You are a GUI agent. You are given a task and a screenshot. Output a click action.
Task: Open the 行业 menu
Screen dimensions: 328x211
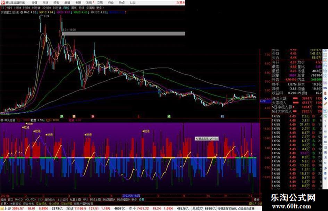[x=111, y=3]
